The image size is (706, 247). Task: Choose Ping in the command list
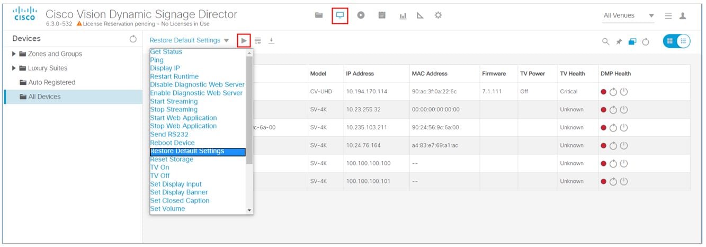click(157, 60)
